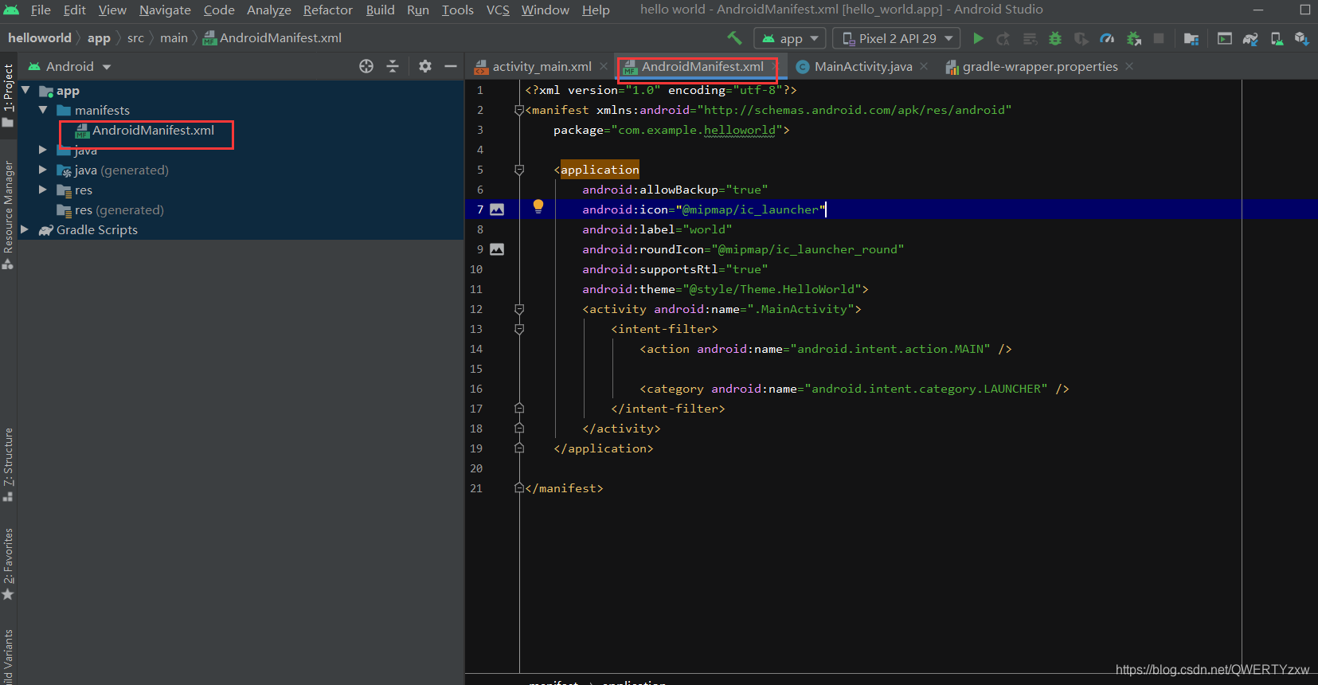This screenshot has height=685, width=1318.
Task: Close the gradle-wrapper.properties tab
Action: (x=1129, y=66)
